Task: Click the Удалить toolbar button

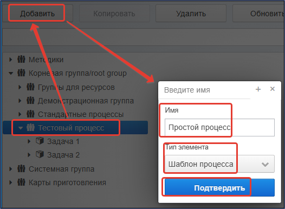Action: (191, 14)
